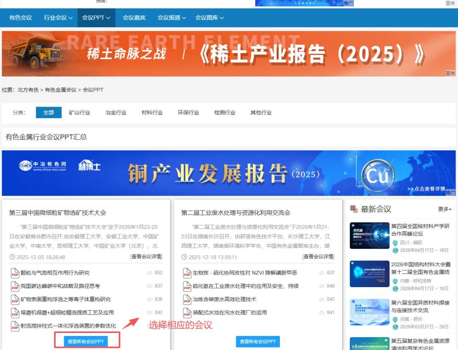This screenshot has width=458, height=350.
Task: Open the 第五届复杂有色金属资源清洁利用学术论坛 link
Action: [x=421, y=344]
